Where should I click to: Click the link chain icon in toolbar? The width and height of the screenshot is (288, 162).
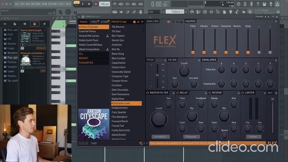coord(134,12)
